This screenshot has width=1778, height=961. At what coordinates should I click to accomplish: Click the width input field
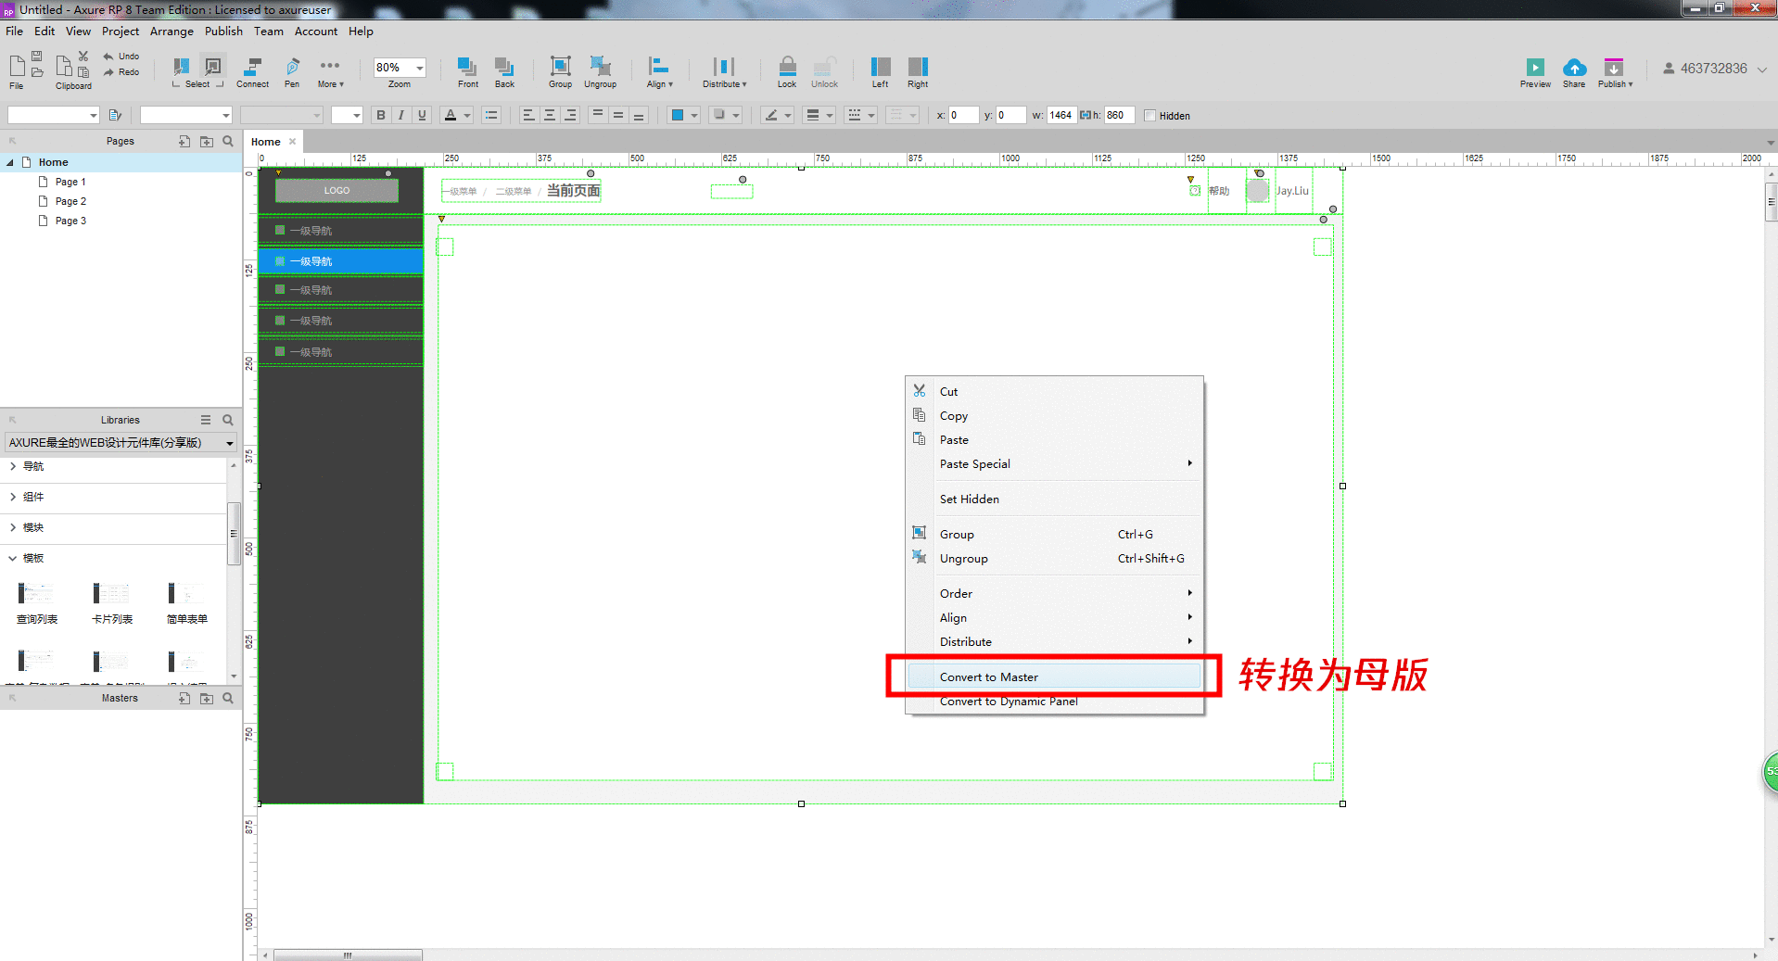pos(1061,116)
